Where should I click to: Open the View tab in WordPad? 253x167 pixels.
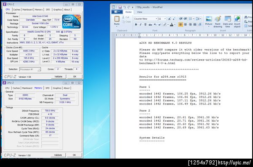pos(140,12)
